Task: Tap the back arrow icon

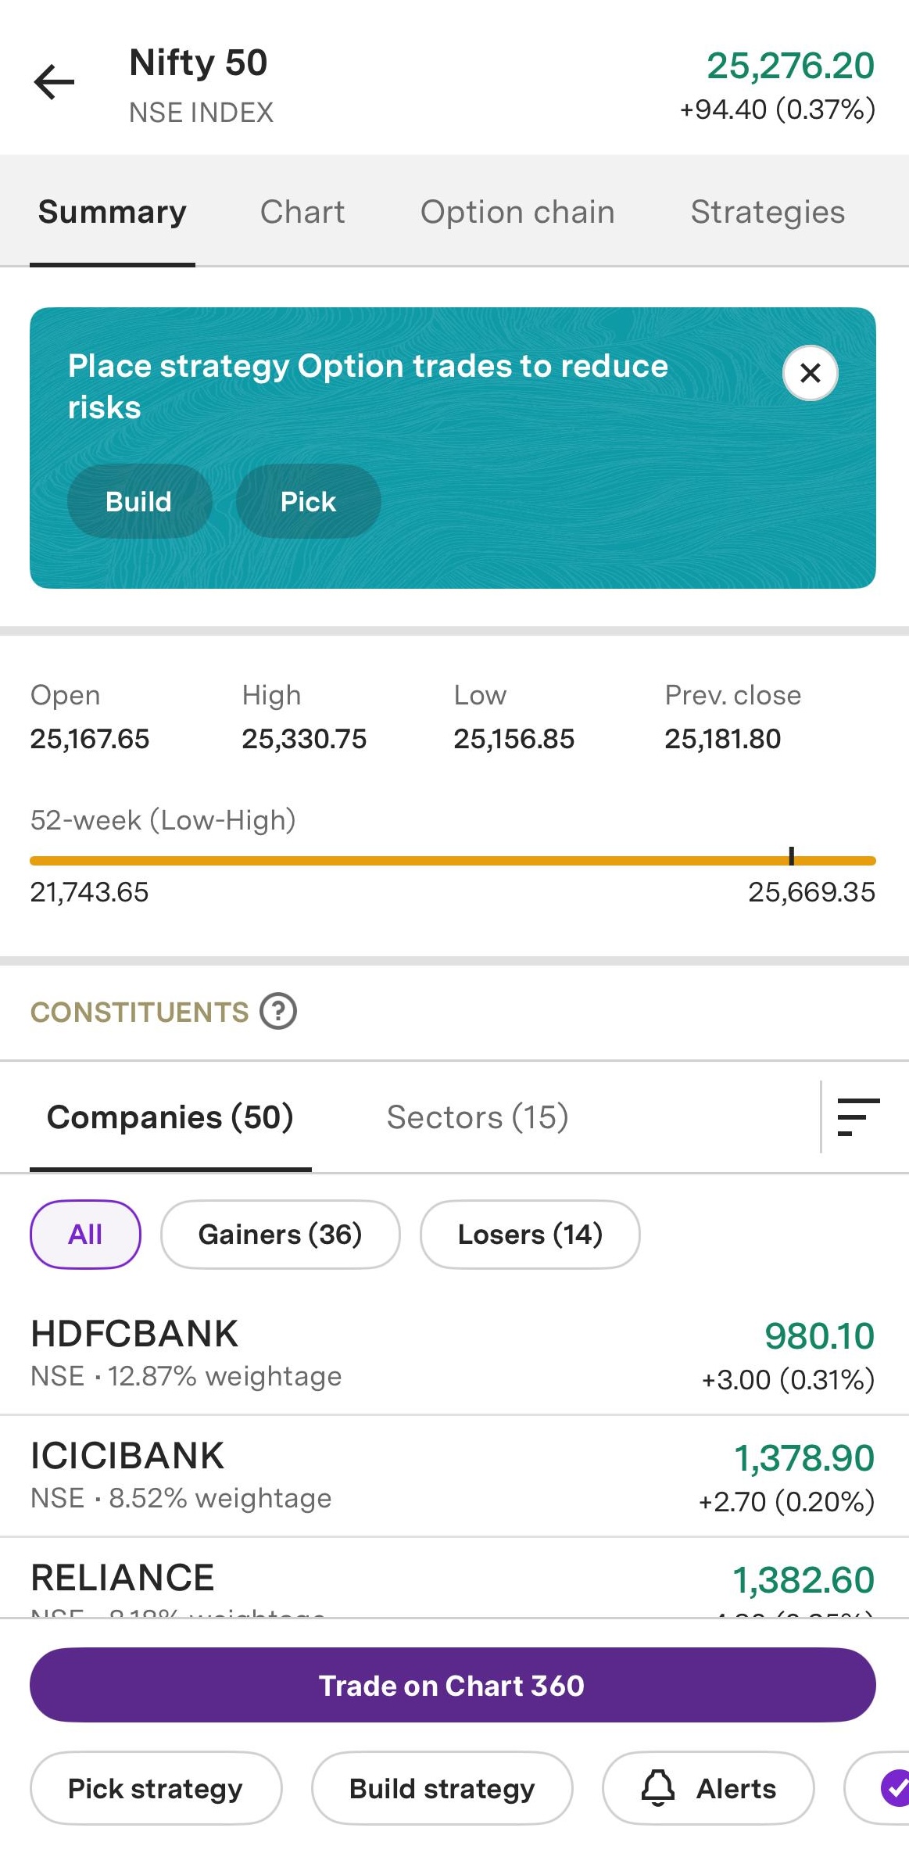Action: [x=54, y=82]
